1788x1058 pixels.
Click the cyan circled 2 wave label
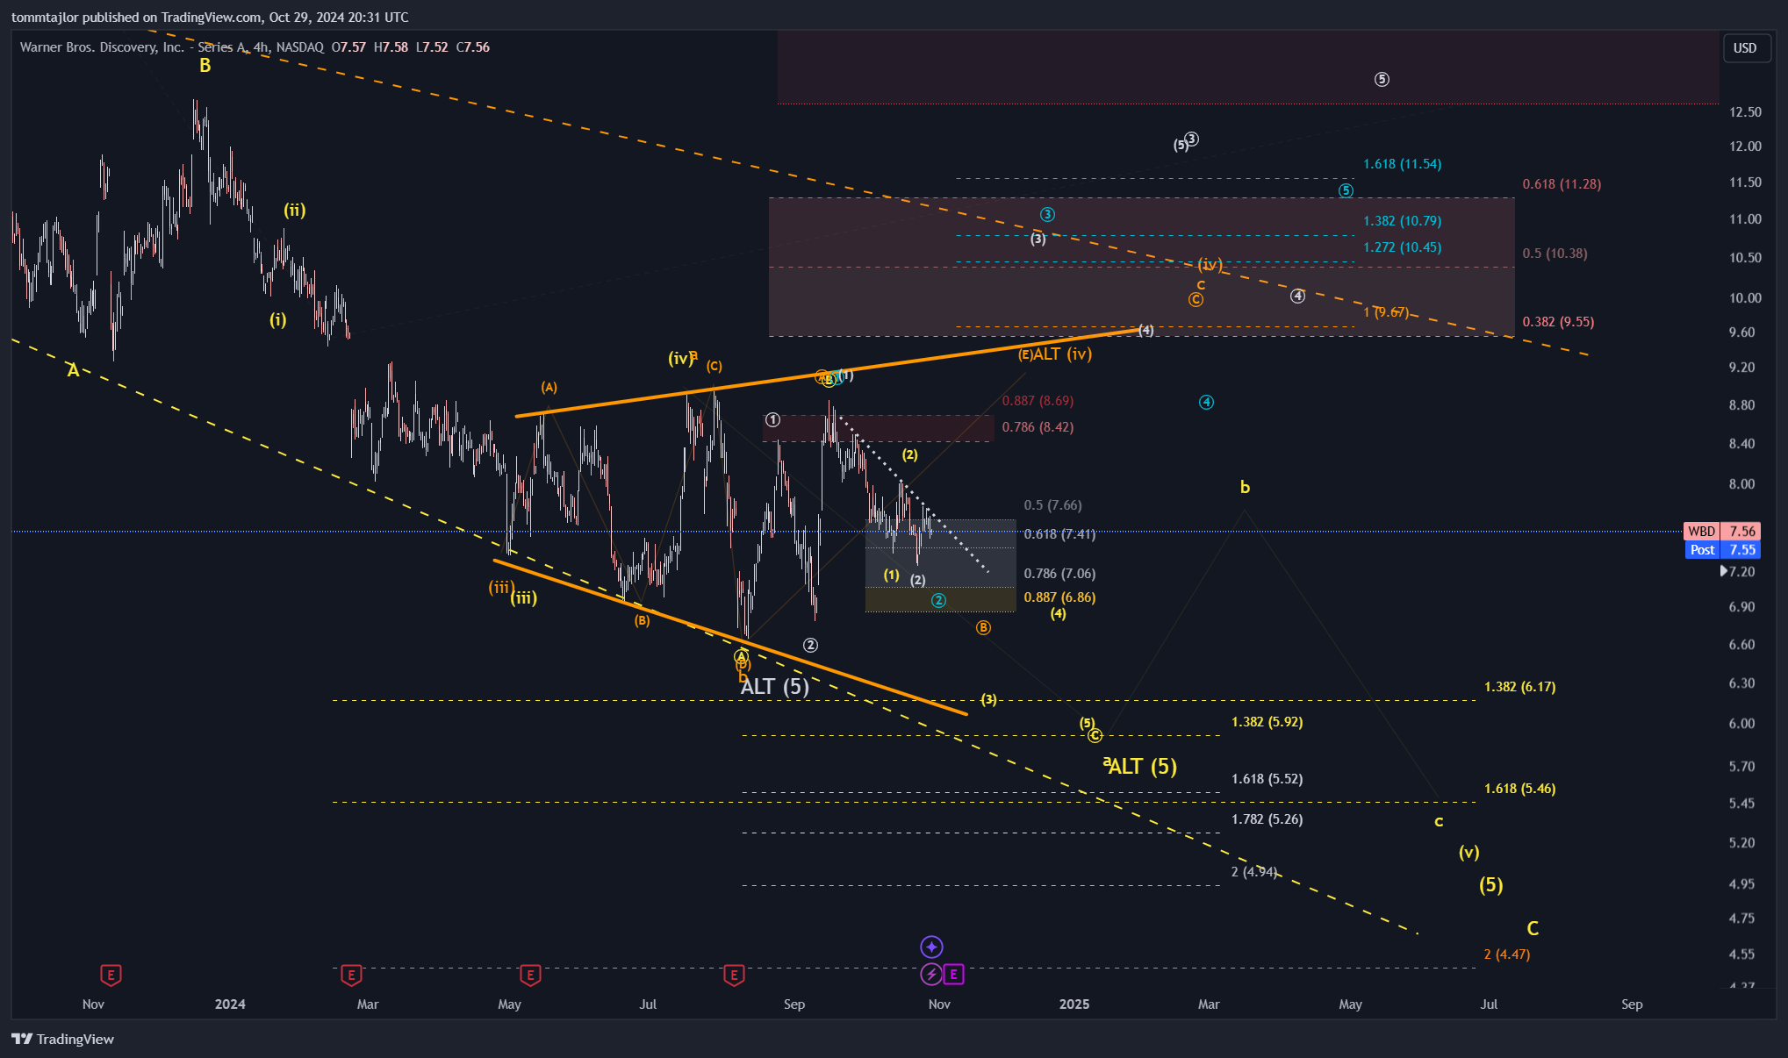pyautogui.click(x=938, y=600)
